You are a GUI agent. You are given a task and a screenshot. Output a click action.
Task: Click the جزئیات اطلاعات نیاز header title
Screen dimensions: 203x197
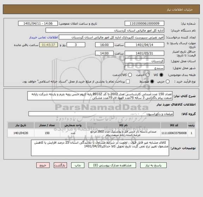point(180,10)
